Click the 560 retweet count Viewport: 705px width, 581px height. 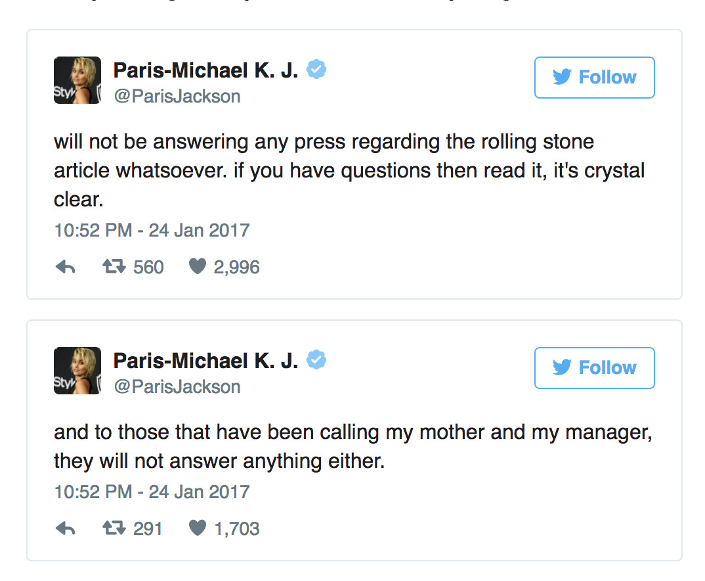pos(148,267)
